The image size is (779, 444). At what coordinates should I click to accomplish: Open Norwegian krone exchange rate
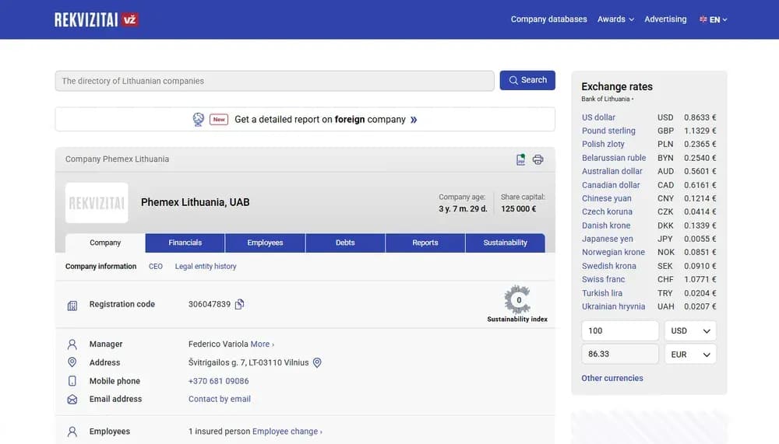pyautogui.click(x=613, y=253)
